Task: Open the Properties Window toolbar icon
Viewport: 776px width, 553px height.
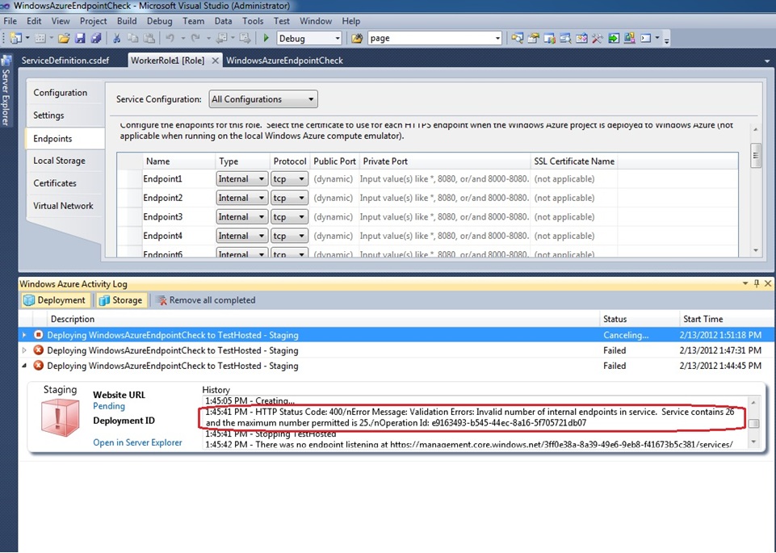Action: [x=533, y=38]
